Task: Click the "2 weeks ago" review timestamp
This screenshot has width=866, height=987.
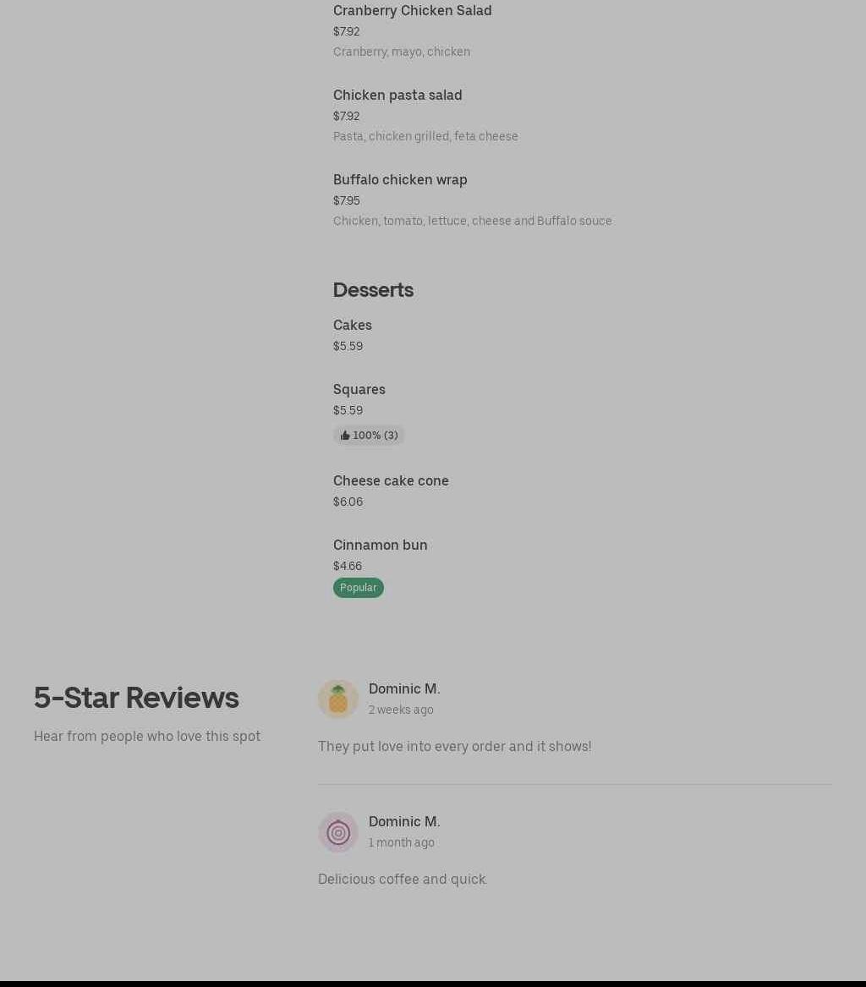Action: point(401,710)
